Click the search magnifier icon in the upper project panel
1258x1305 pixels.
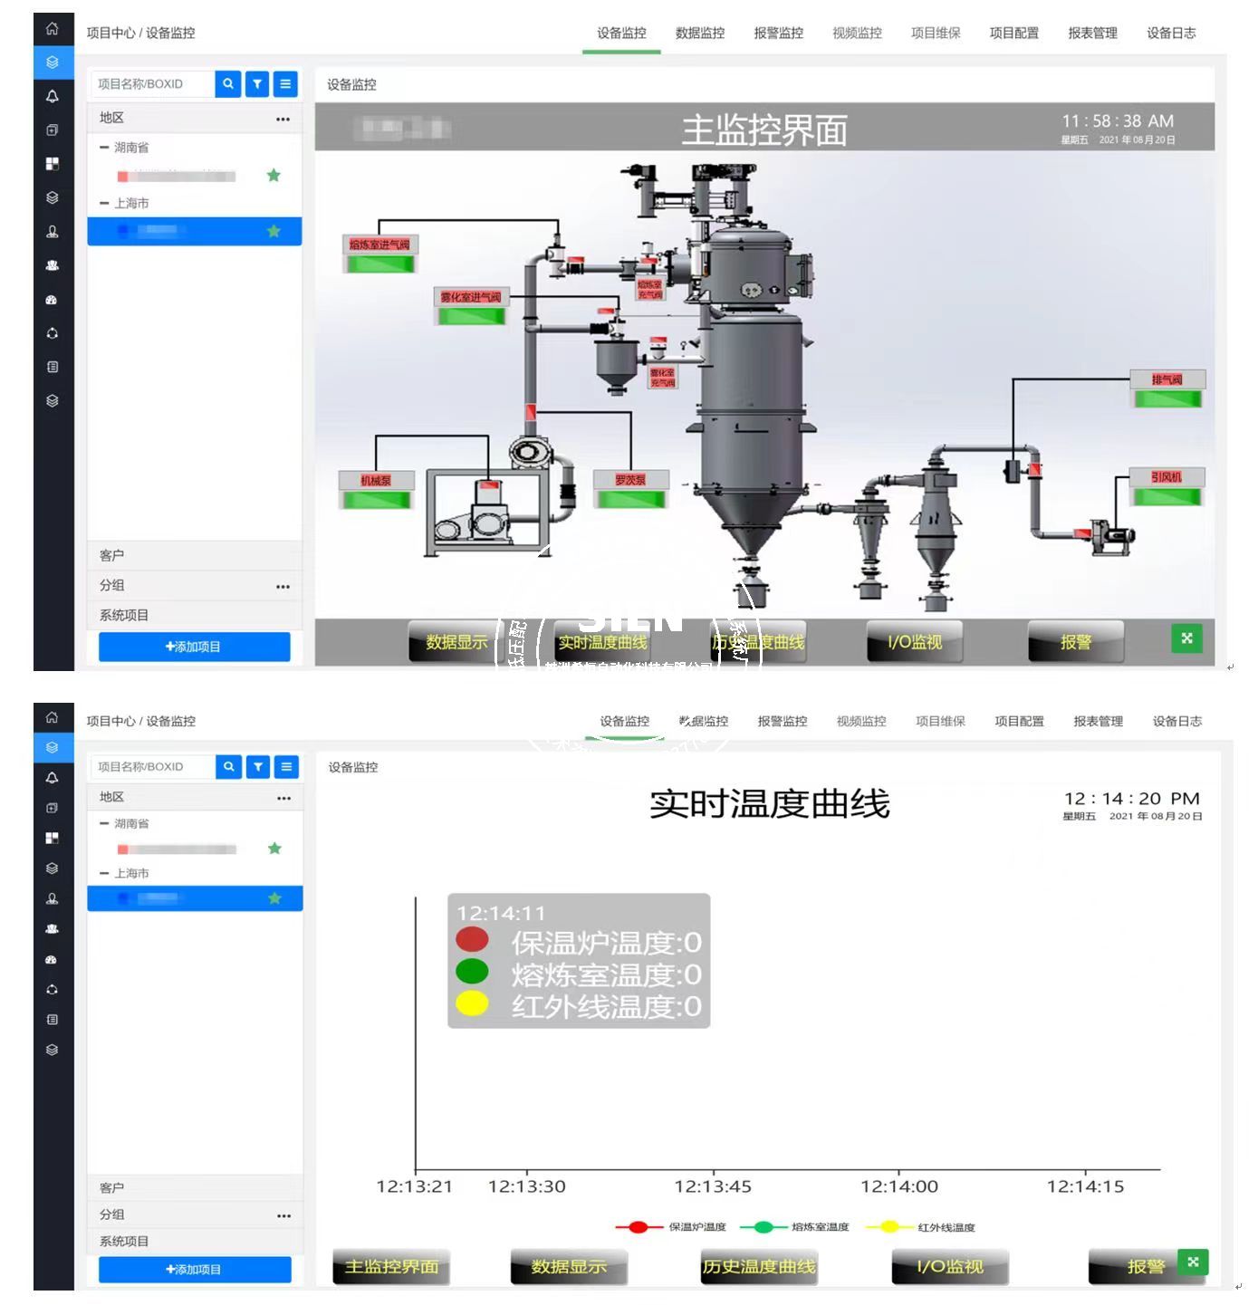228,84
